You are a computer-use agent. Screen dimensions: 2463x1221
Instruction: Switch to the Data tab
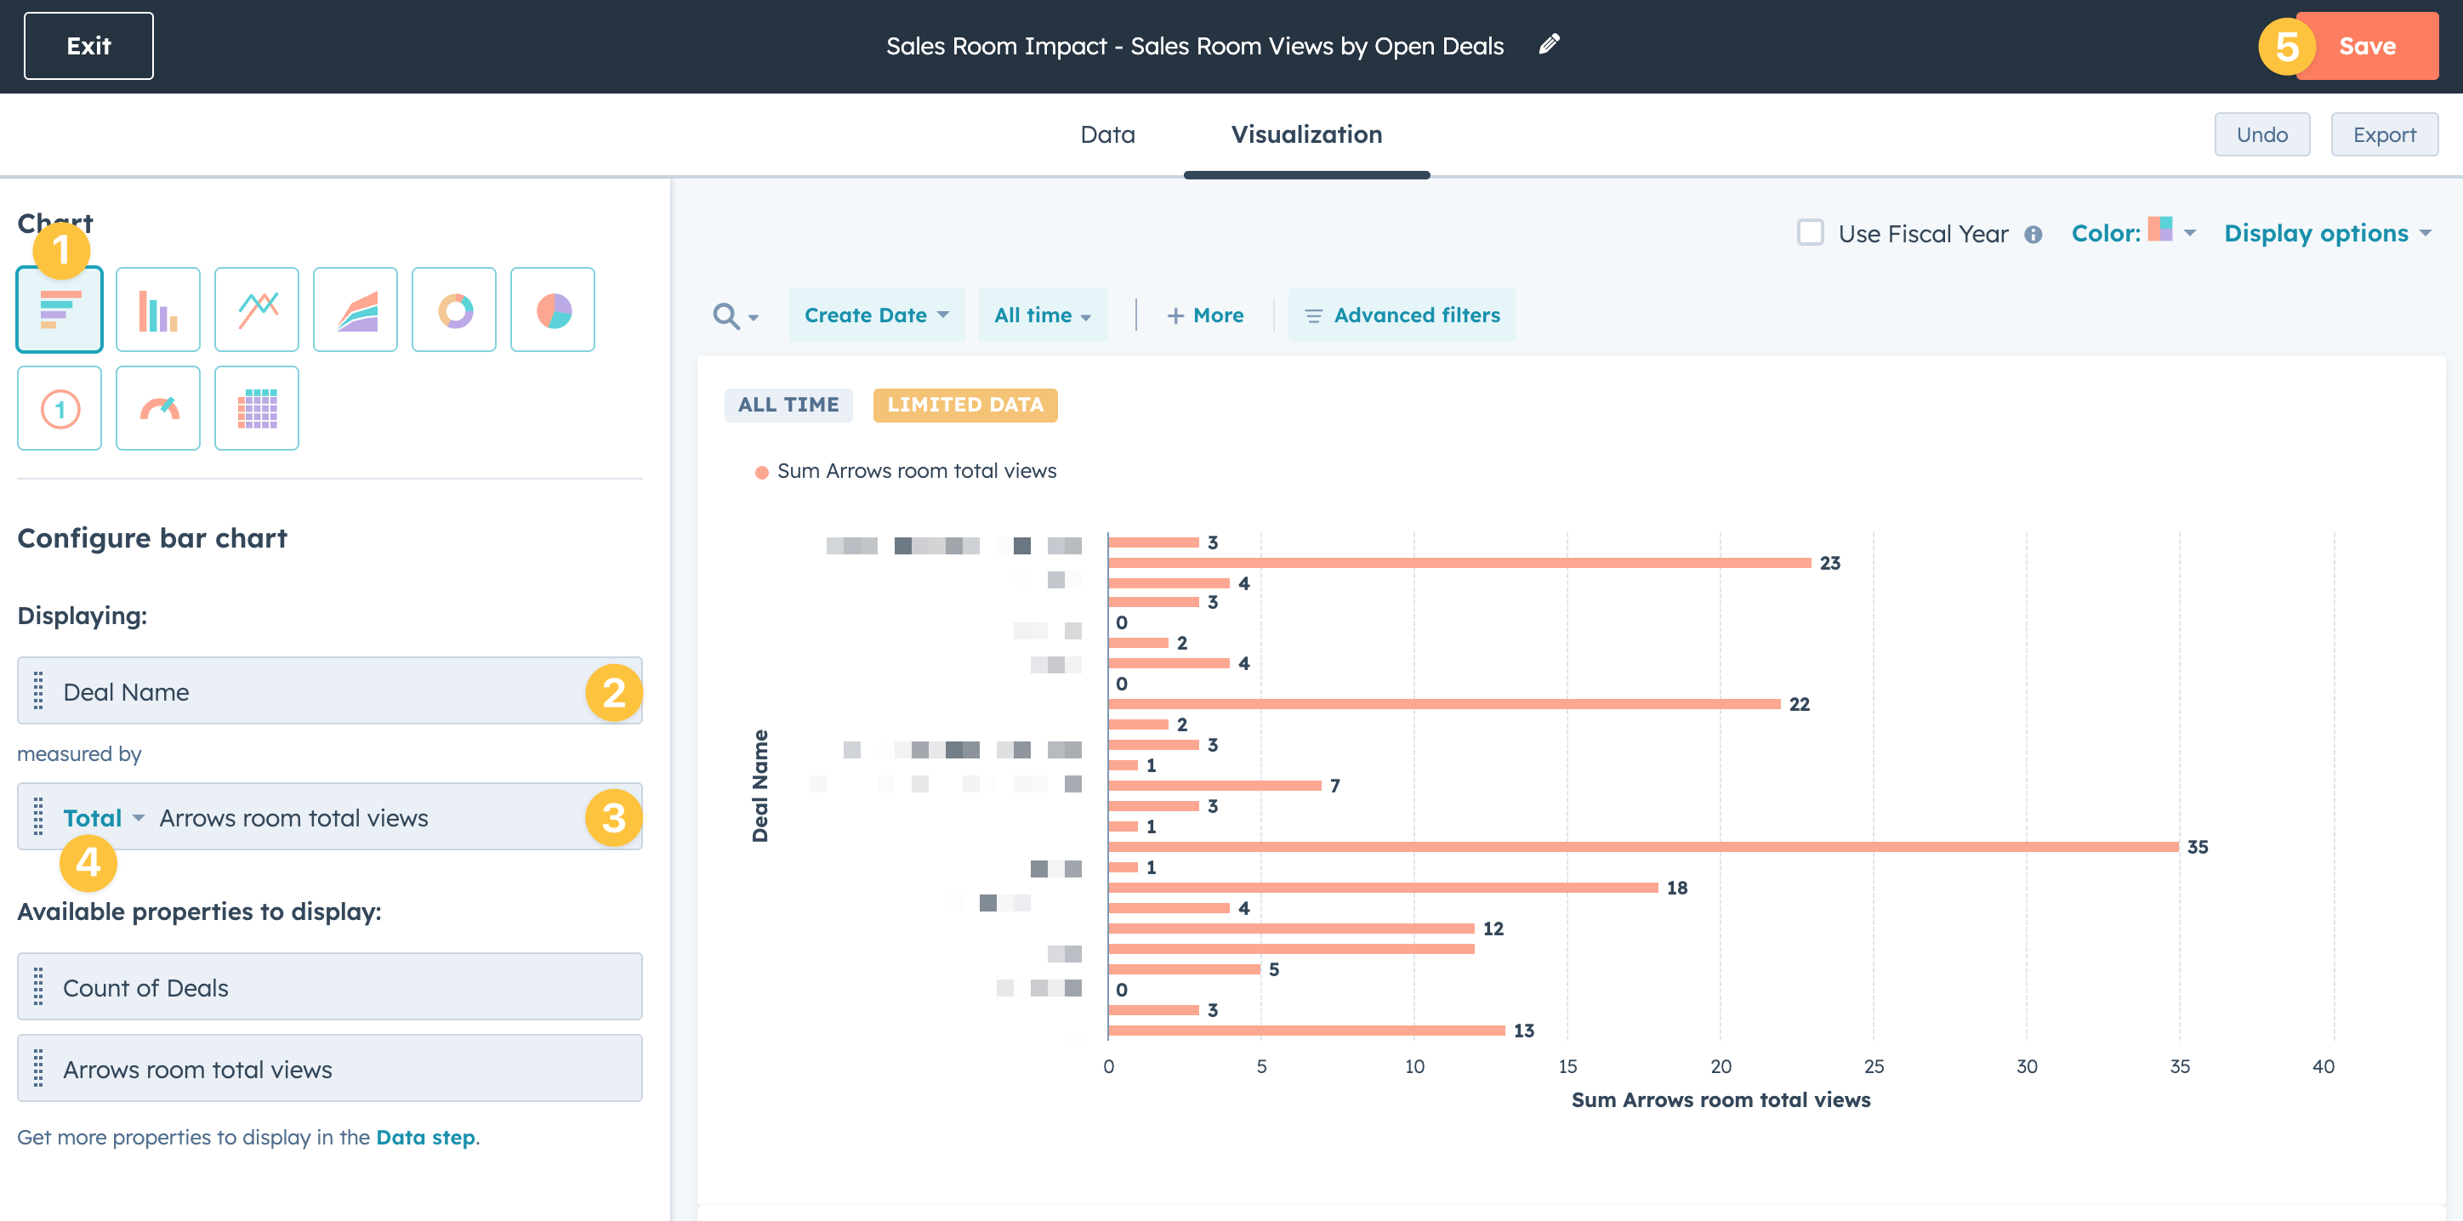[x=1107, y=135]
